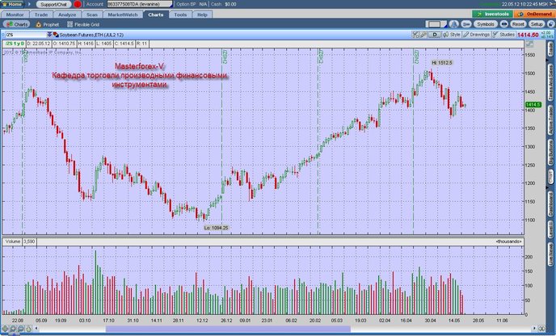556x336 pixels.
Task: Click the chart settings wrench icon
Action: pyautogui.click(x=415, y=35)
